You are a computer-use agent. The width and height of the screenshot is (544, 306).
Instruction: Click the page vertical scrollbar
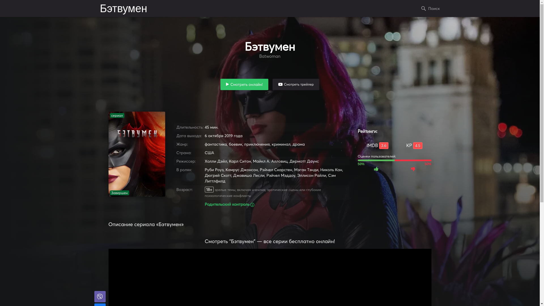542,153
